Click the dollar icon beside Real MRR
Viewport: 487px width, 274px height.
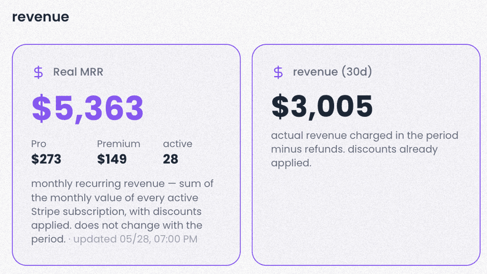point(38,72)
